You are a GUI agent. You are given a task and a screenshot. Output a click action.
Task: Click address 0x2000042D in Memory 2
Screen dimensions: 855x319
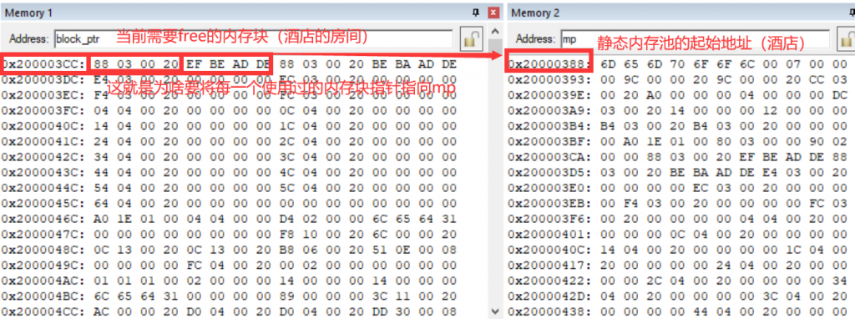549,296
